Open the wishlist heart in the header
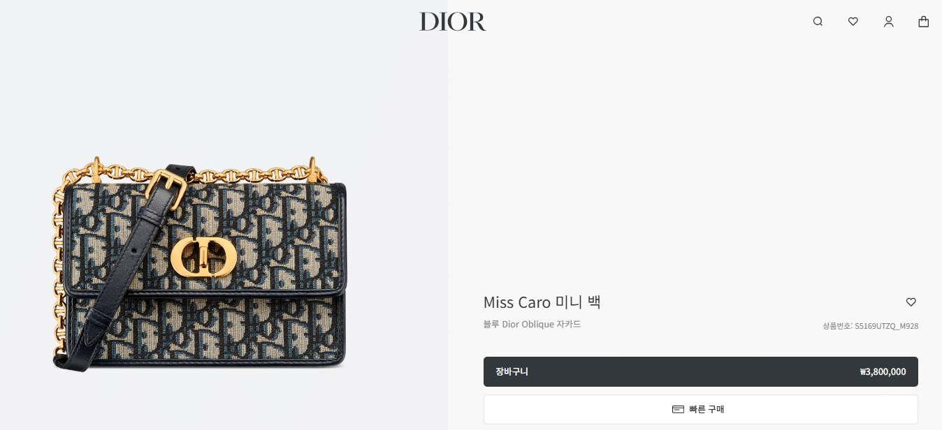 click(x=853, y=22)
